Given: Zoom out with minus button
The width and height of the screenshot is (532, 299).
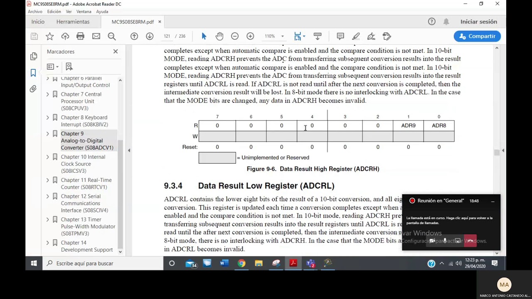Looking at the screenshot, I should click(235, 36).
